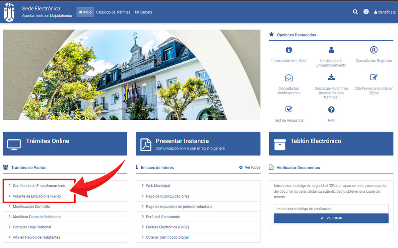This screenshot has width=398, height=248.
Task: Click the código de verificación input field
Action: 331,209
